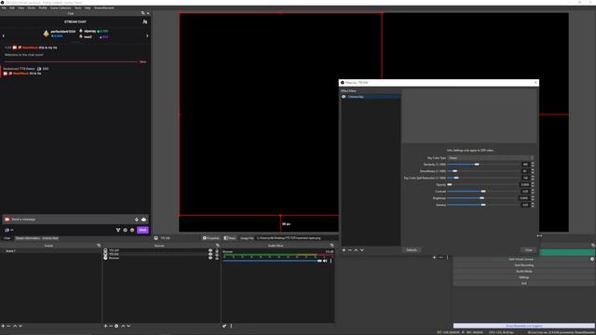Switch to Stream Information tab below chat
Viewport: 596px width, 335px height.
(27, 238)
